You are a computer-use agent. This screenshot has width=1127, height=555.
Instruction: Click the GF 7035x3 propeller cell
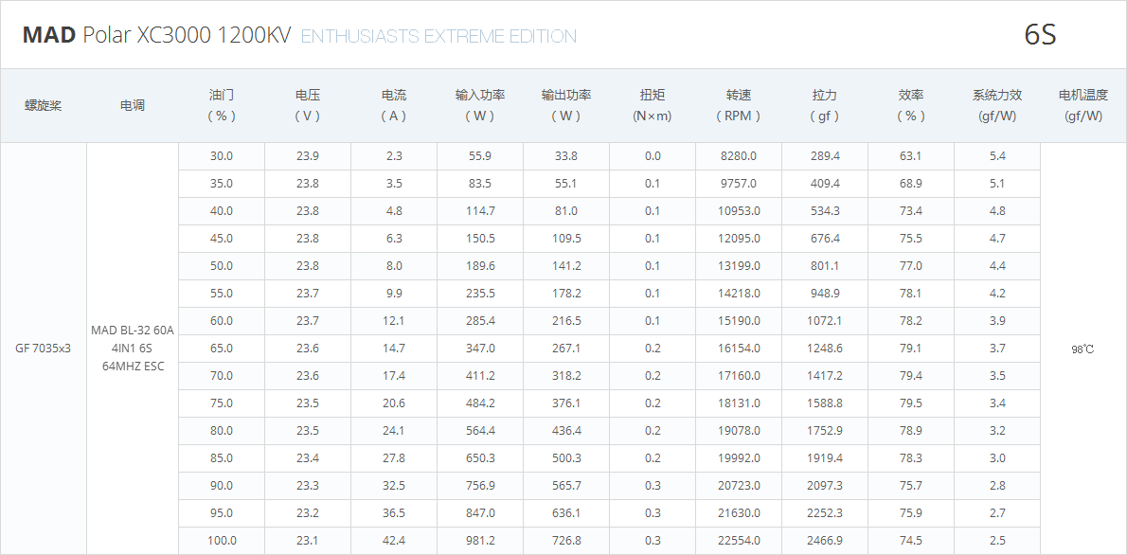pos(44,349)
